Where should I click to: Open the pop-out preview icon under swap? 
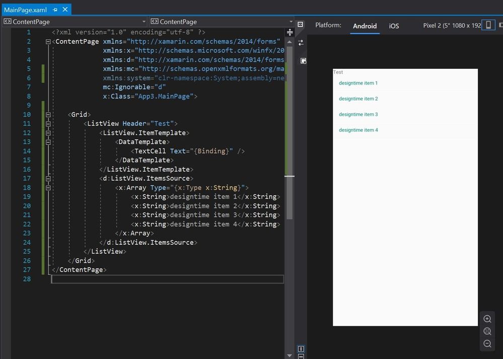303,61
